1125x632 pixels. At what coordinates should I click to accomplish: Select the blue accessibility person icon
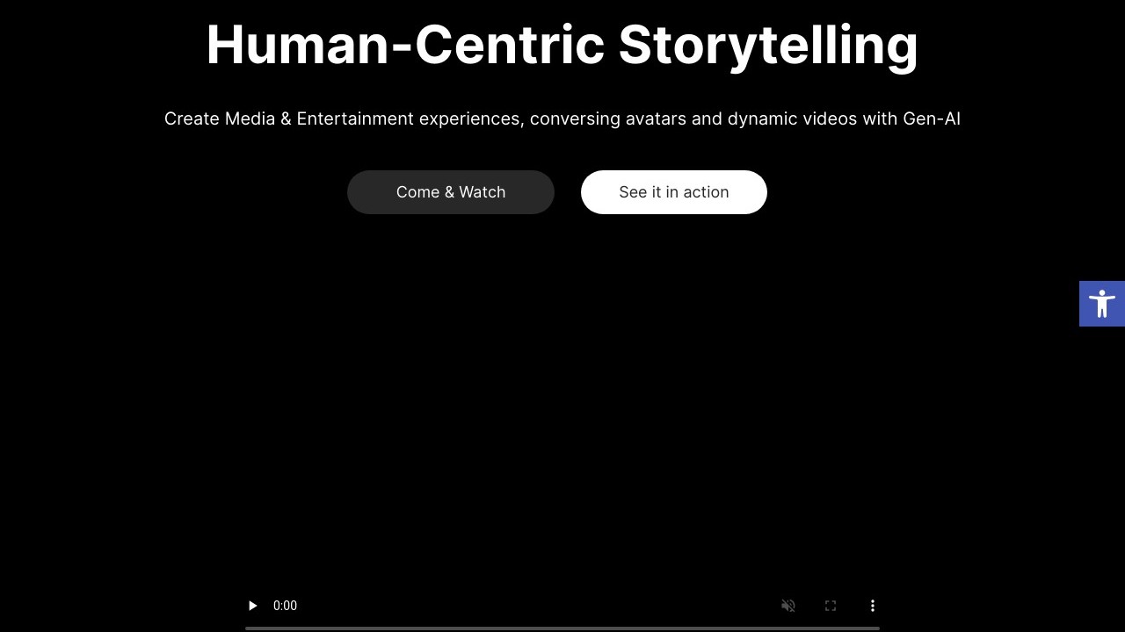click(1101, 304)
